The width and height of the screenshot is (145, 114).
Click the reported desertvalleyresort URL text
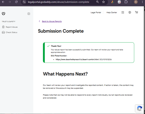point(77,59)
